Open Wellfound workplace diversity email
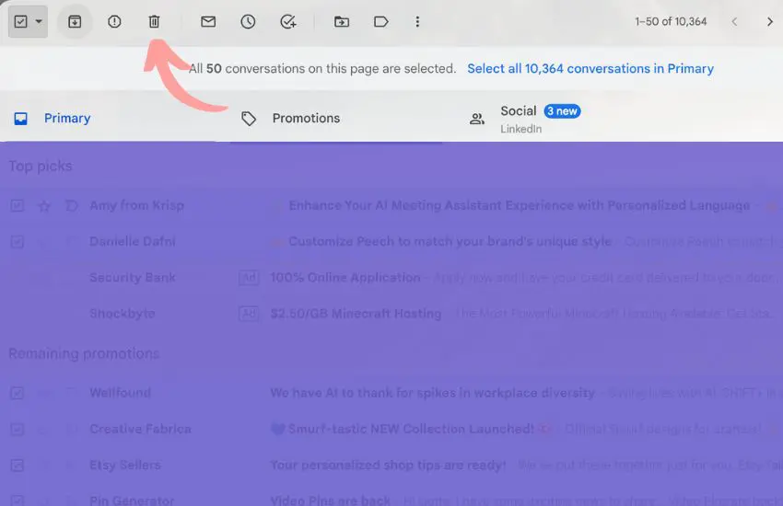The image size is (783, 506). (x=391, y=393)
